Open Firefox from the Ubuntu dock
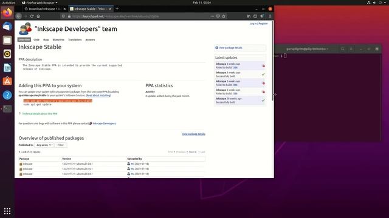 click(x=7, y=12)
